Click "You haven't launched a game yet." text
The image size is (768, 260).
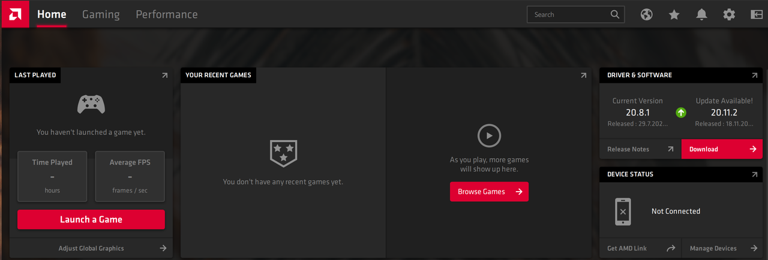click(91, 132)
